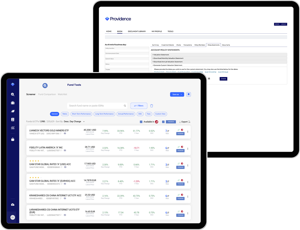
Task: Open the leaf ESG icon in sidebar
Action: [13, 111]
